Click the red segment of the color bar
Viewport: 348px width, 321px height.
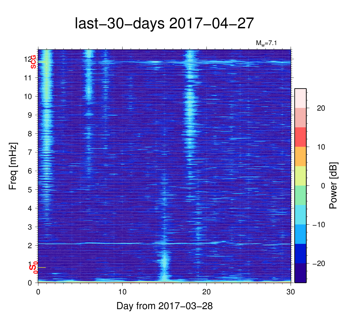(x=300, y=137)
